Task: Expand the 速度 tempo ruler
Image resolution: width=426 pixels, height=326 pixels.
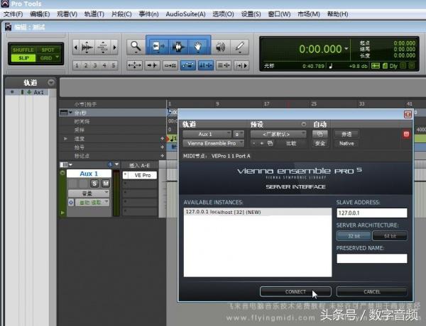Action: (65, 139)
